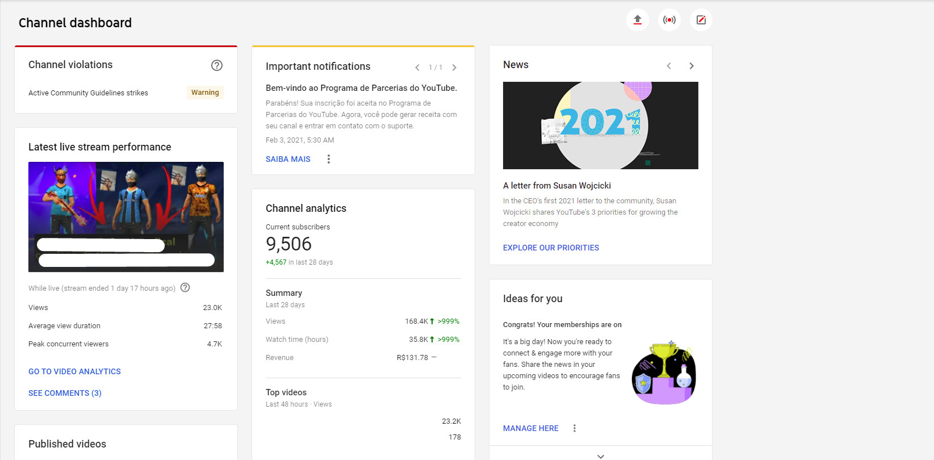Open the latest live stream thumbnail
This screenshot has width=934, height=460.
(126, 217)
